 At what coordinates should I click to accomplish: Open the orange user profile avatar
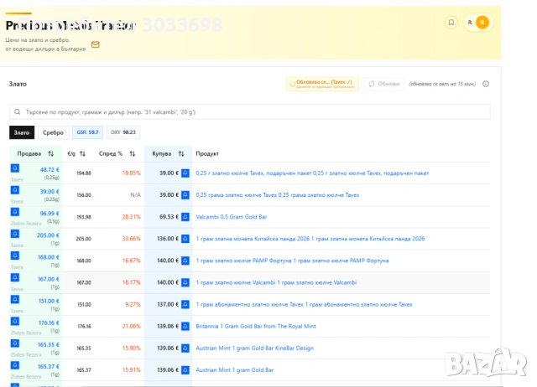481,23
